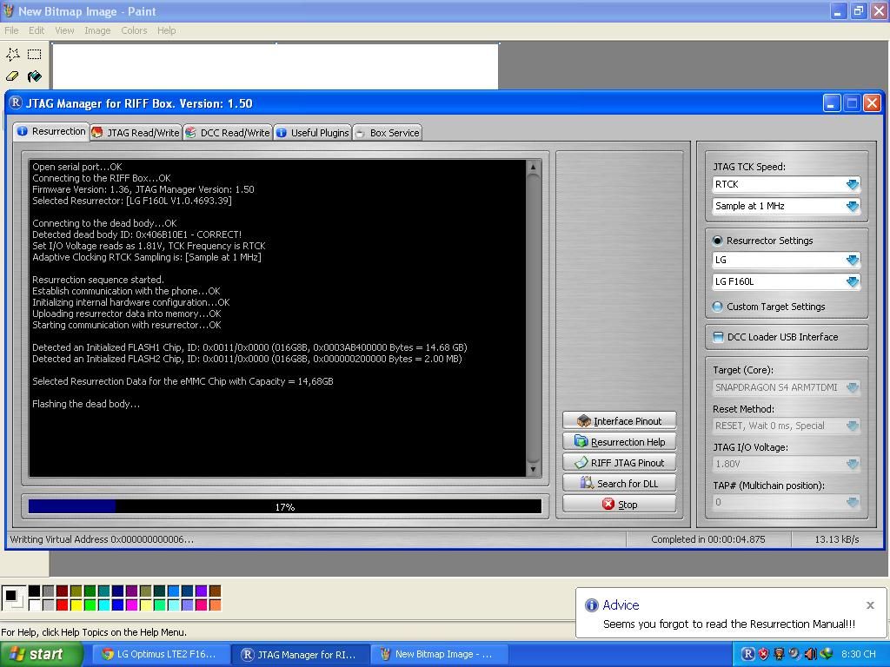Image resolution: width=890 pixels, height=667 pixels.
Task: Open Paint's View menu
Action: click(x=64, y=30)
